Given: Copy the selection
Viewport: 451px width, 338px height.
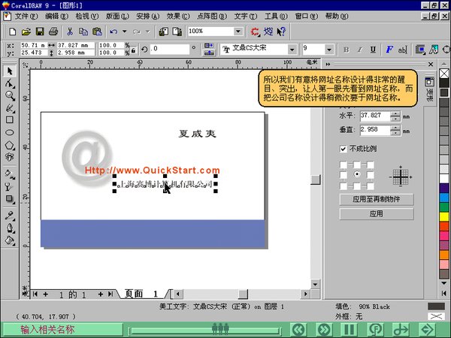Looking at the screenshot, I should [83, 32].
